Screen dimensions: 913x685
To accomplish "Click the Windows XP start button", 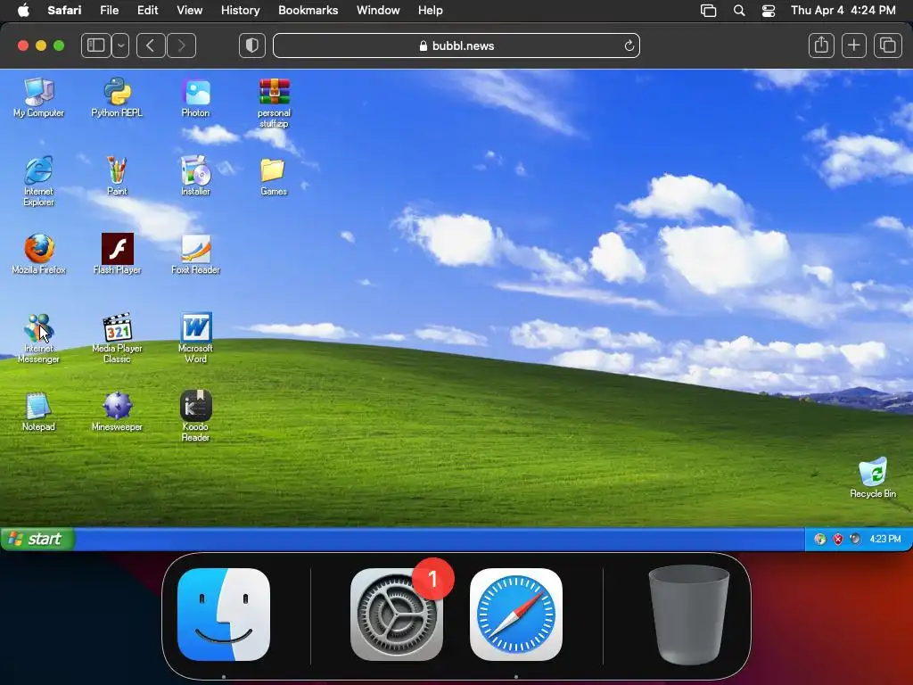I will [x=37, y=539].
